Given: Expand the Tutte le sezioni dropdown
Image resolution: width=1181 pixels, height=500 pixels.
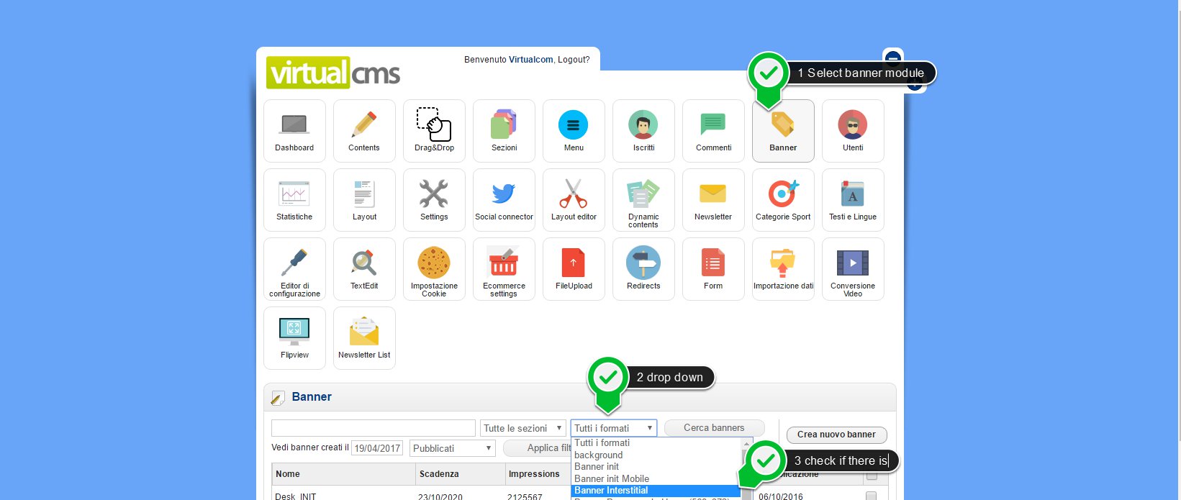Looking at the screenshot, I should [523, 428].
